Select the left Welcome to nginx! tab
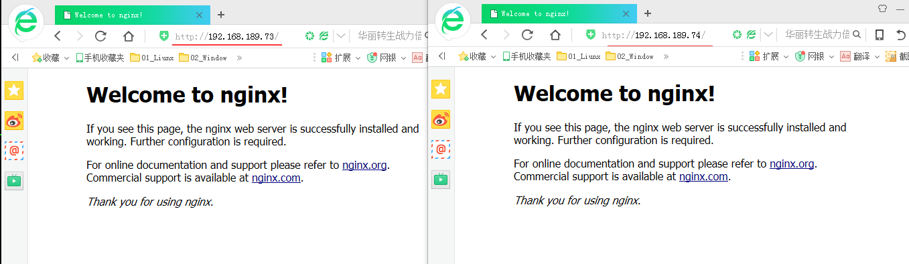This screenshot has width=909, height=264. click(132, 14)
